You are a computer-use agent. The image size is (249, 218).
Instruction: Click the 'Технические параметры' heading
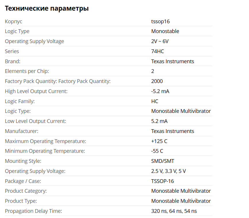coord(47,9)
